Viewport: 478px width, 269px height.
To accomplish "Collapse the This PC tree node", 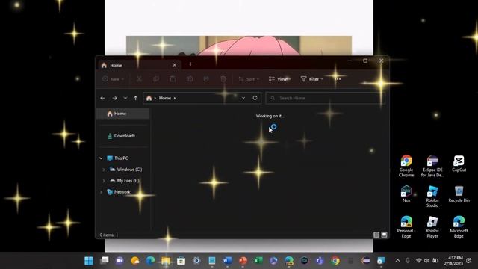I will point(101,158).
